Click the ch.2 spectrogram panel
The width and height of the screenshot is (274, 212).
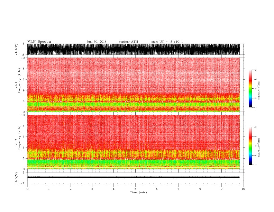tap(133, 142)
